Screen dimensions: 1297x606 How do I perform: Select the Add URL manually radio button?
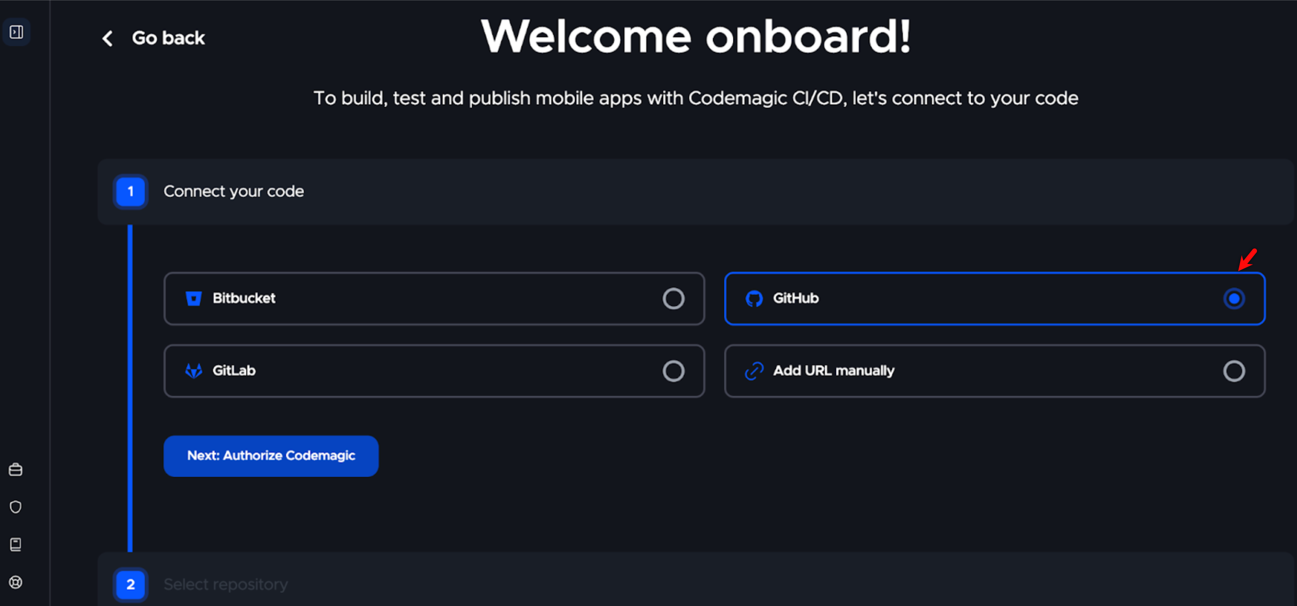[1235, 371]
